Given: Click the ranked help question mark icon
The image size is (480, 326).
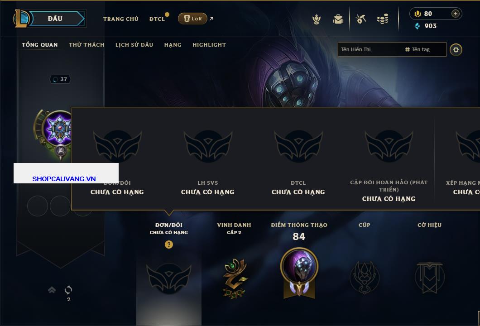Looking at the screenshot, I should coord(168,244).
